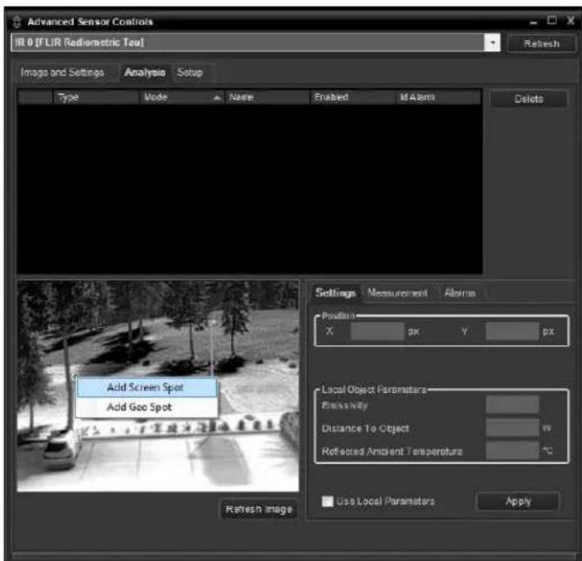This screenshot has width=582, height=561.
Task: Click the Refresh button beside the sensor dropdown
Action: point(541,43)
